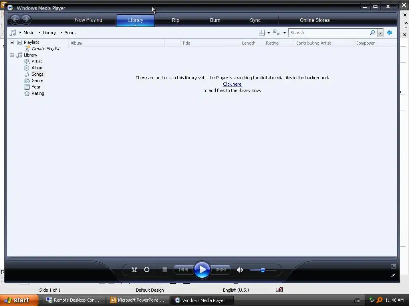Click the search magnifier icon
This screenshot has width=409, height=306.
click(373, 33)
